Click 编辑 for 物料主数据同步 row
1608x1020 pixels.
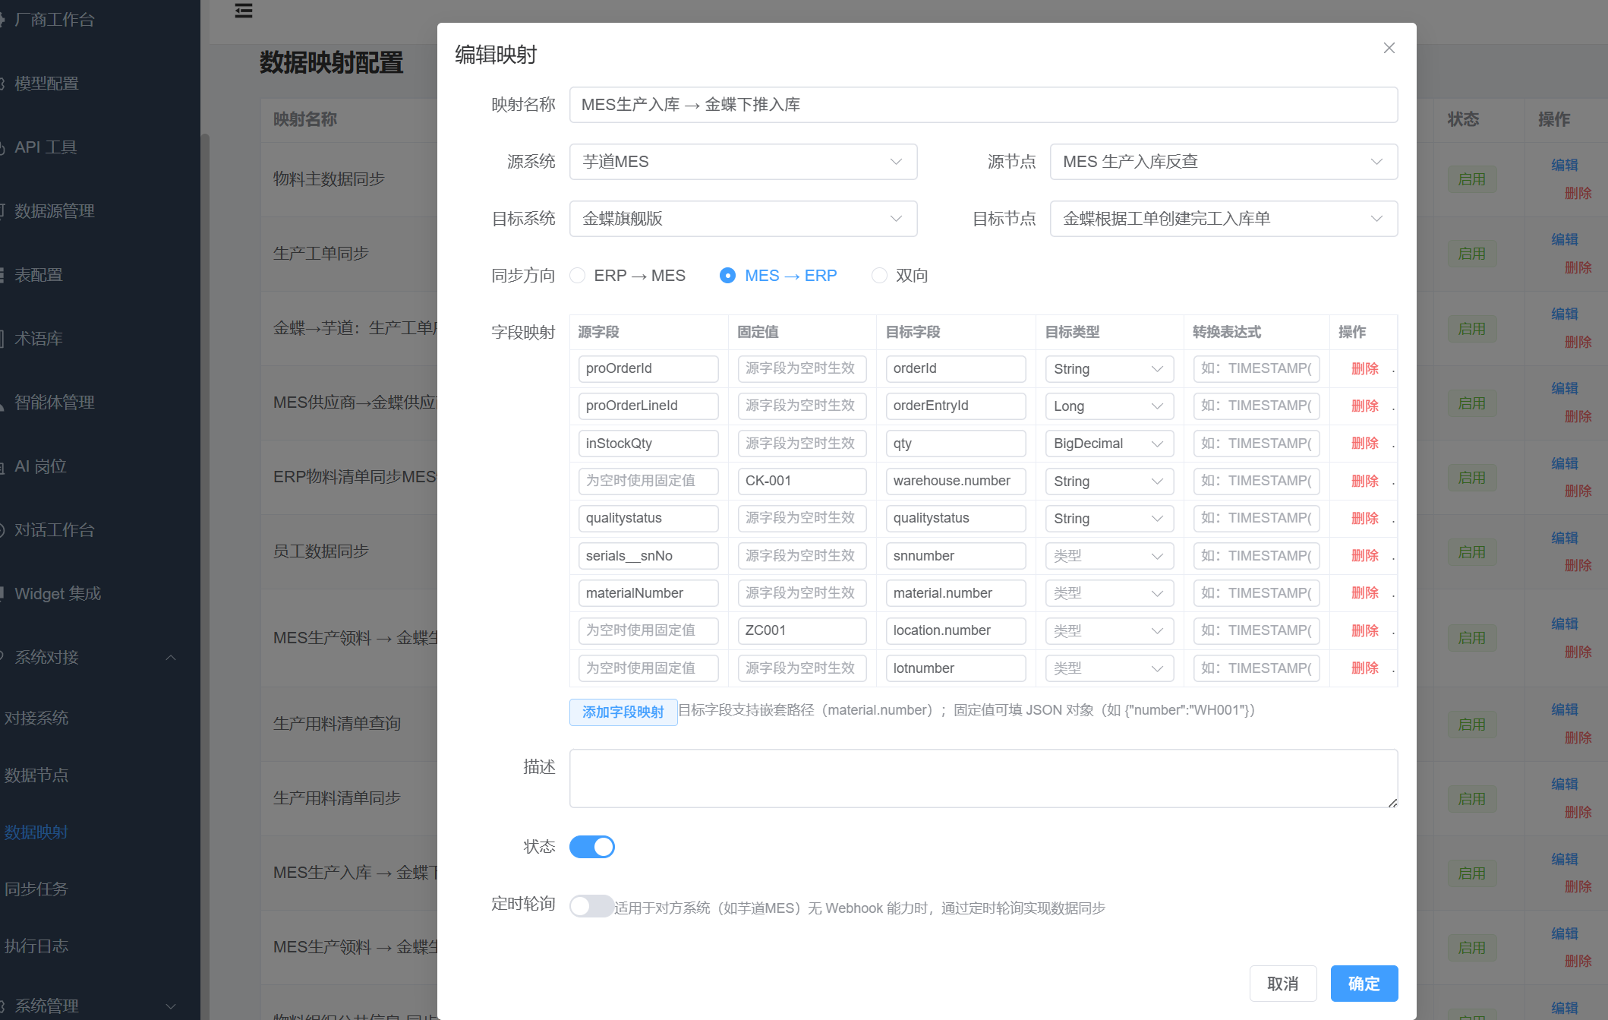click(x=1565, y=165)
